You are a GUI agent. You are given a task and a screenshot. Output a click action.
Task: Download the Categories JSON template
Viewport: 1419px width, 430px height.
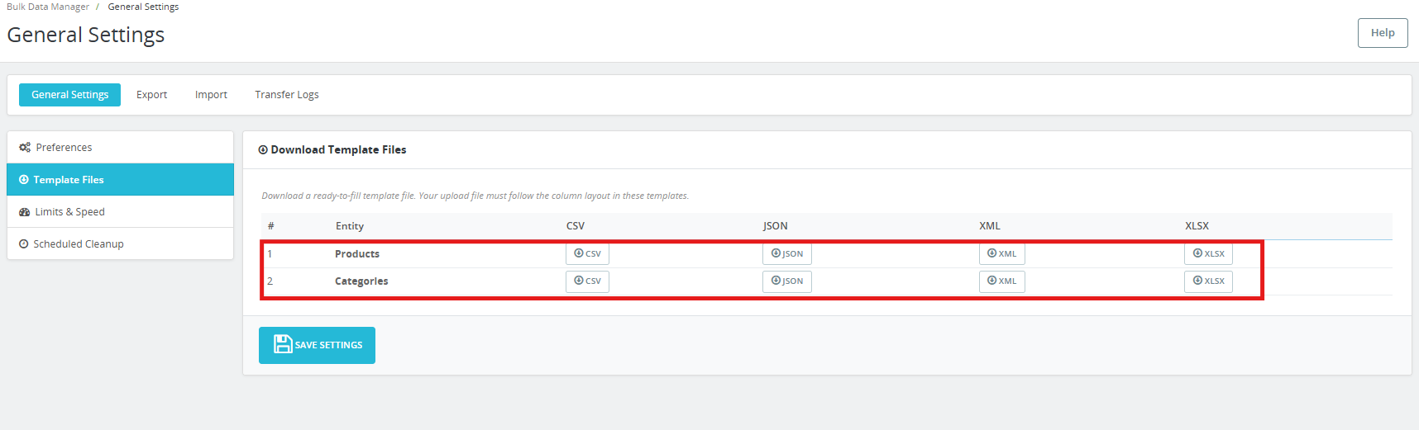[786, 281]
